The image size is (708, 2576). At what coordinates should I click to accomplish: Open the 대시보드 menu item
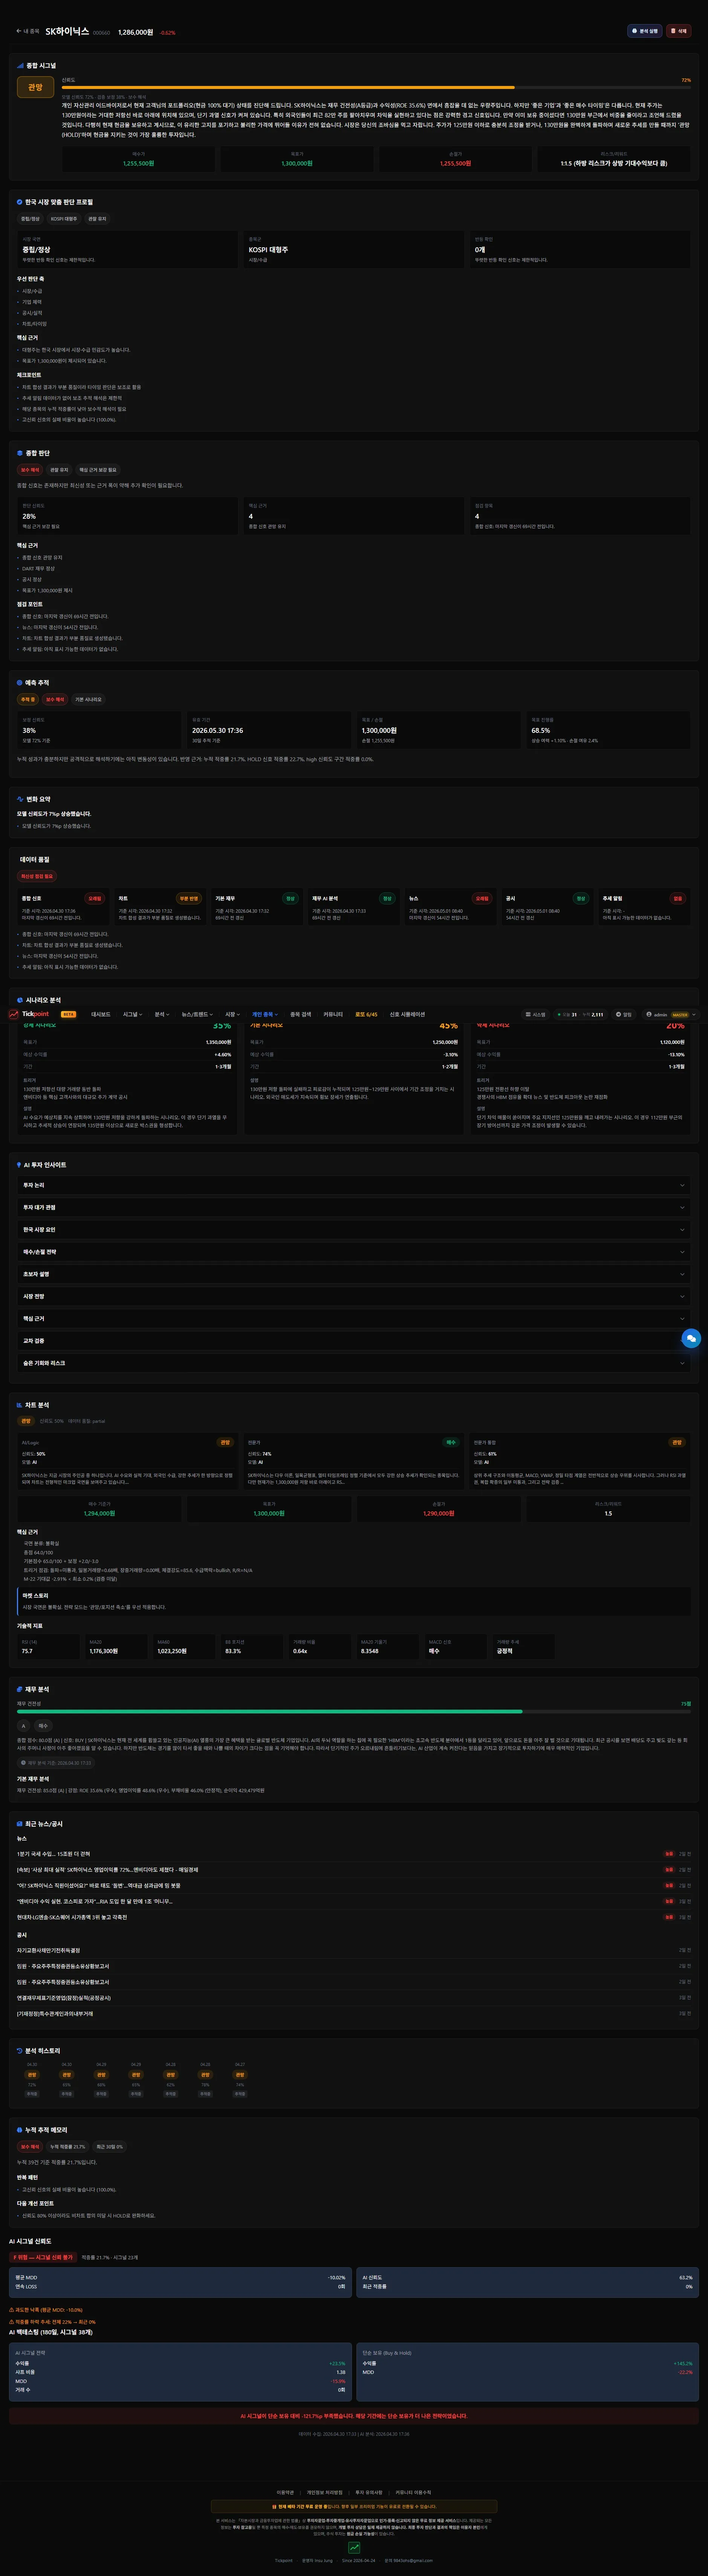tap(101, 1014)
